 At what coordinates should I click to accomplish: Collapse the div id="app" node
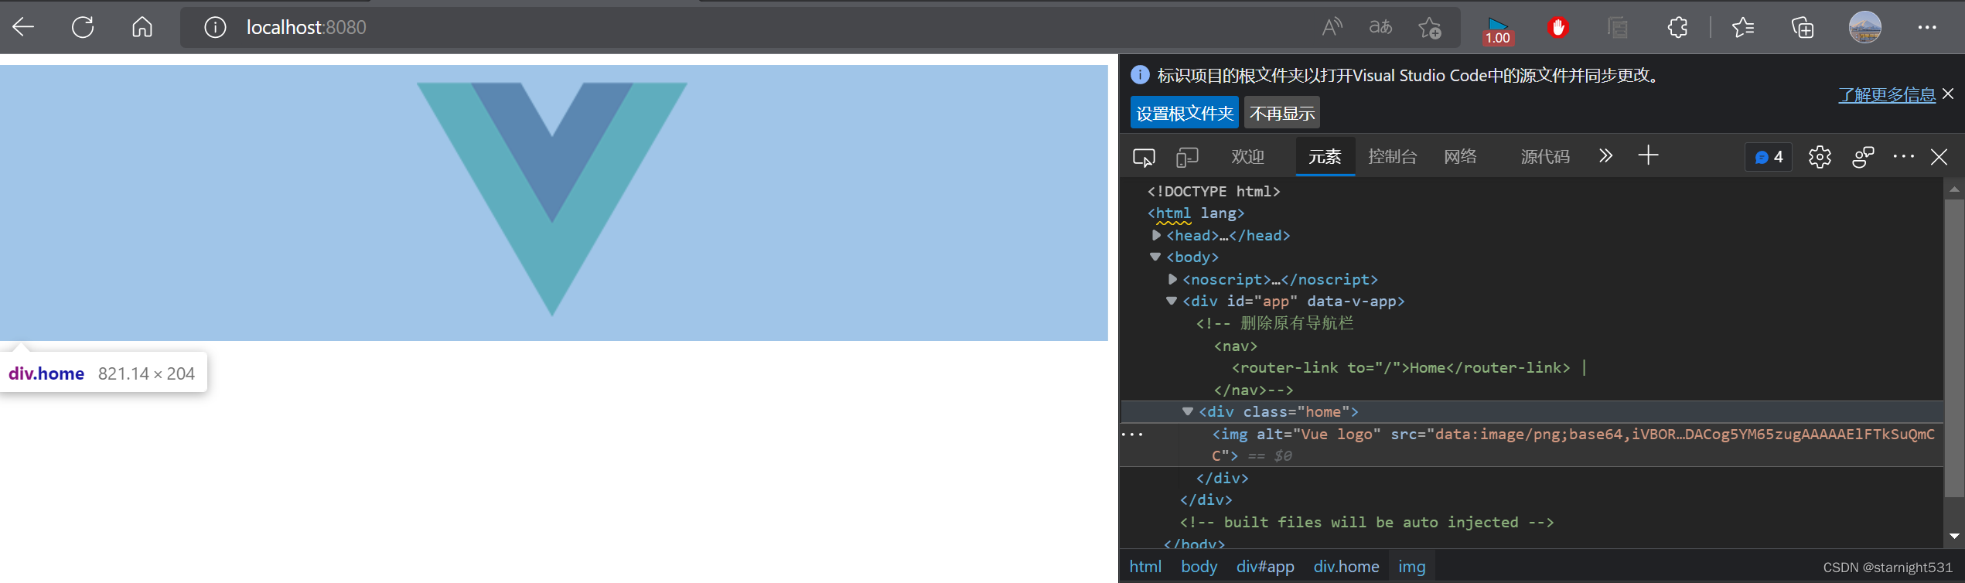(x=1172, y=301)
